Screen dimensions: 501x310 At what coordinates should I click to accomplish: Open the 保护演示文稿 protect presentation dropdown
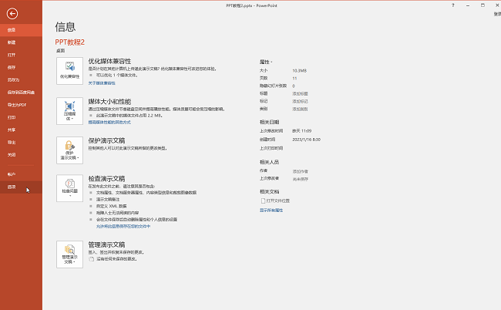(69, 150)
